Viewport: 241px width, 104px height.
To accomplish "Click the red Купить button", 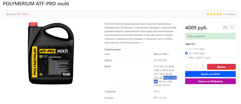I will pos(221,67).
